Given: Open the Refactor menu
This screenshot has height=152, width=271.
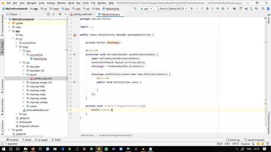Looking at the screenshot, I should click(x=62, y=3).
